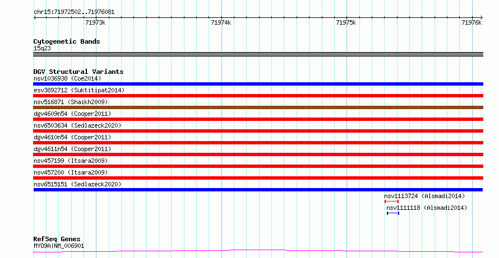Click the chr15:71972502..71976081 coordinate label

point(74,12)
